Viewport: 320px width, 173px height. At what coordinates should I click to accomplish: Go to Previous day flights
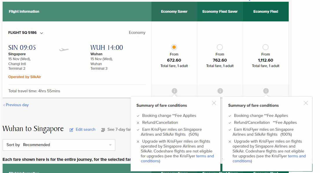tap(16, 105)
